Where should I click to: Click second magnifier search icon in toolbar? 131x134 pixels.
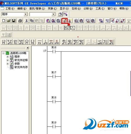[x=53, y=21]
